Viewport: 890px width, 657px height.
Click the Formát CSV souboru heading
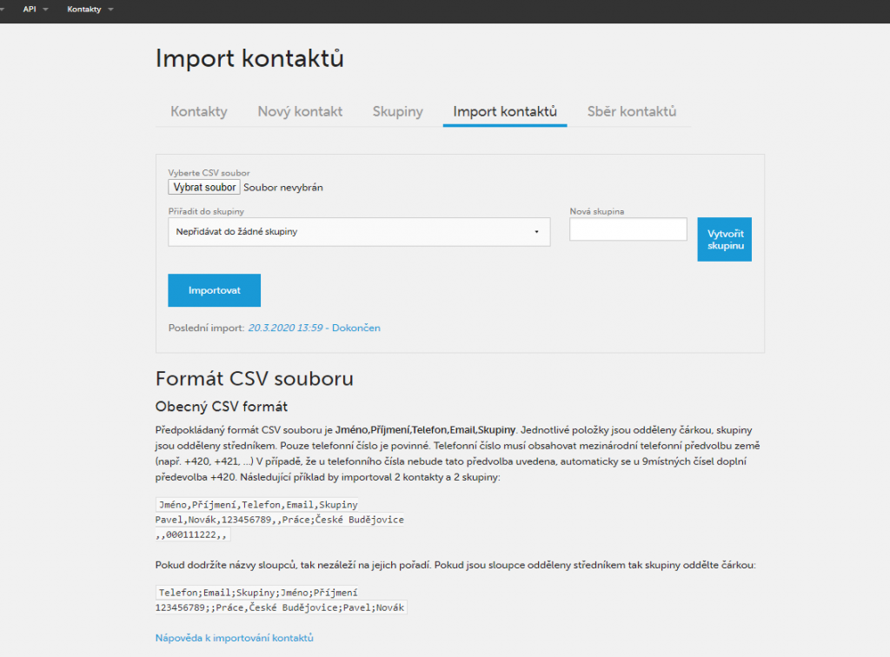(x=254, y=379)
